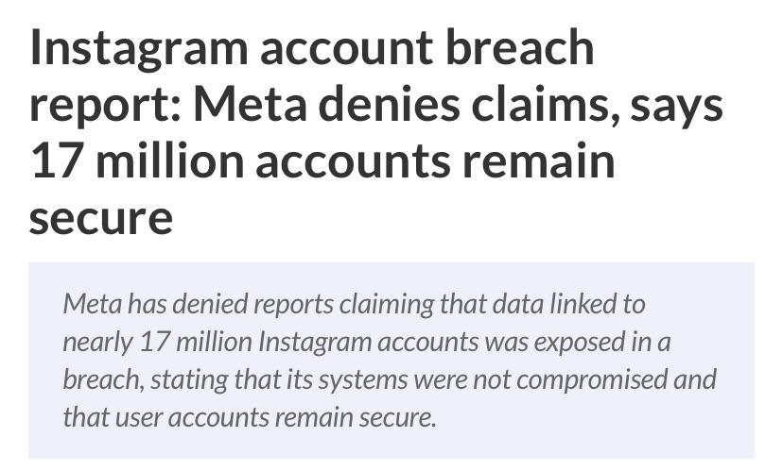The width and height of the screenshot is (783, 471).
Task: Click the word "secure" ending the headline
Action: (x=100, y=217)
